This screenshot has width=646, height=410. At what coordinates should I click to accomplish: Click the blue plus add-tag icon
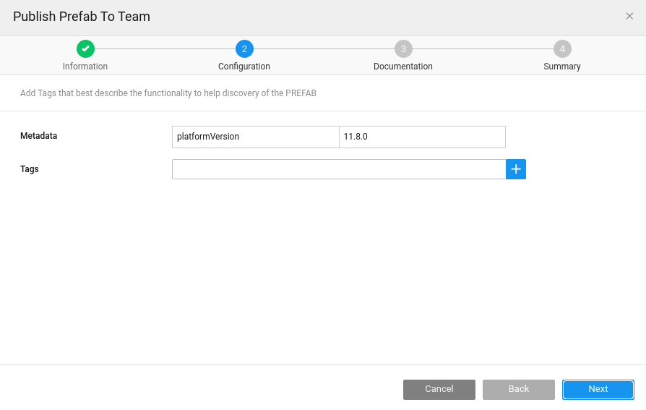point(516,169)
